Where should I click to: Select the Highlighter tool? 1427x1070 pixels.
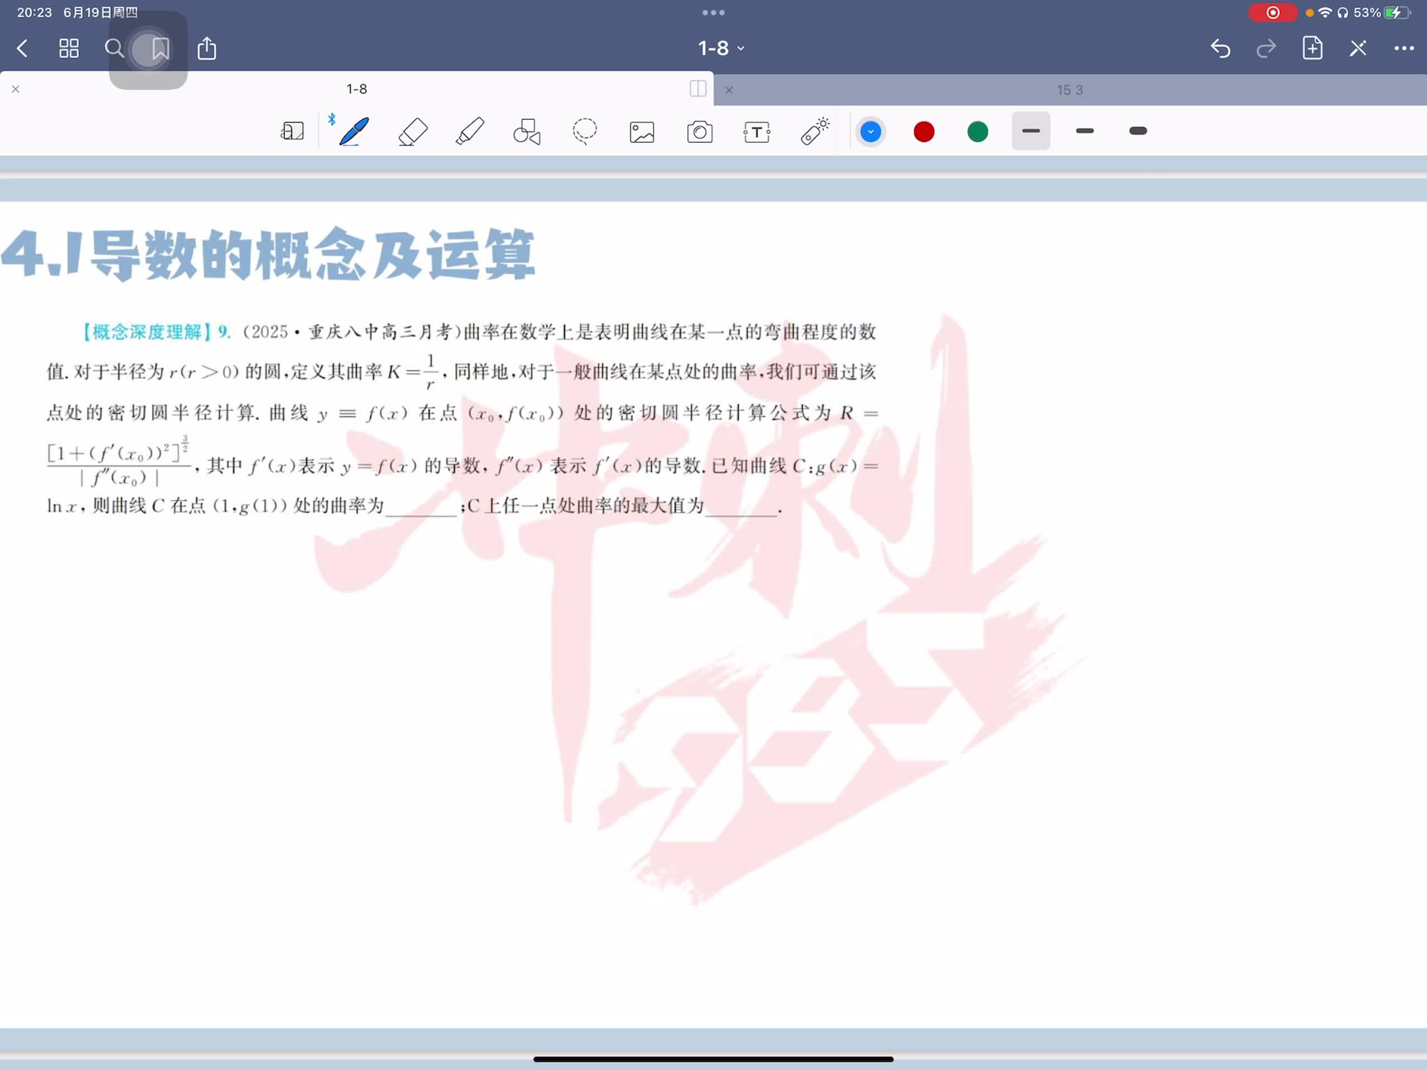point(470,132)
